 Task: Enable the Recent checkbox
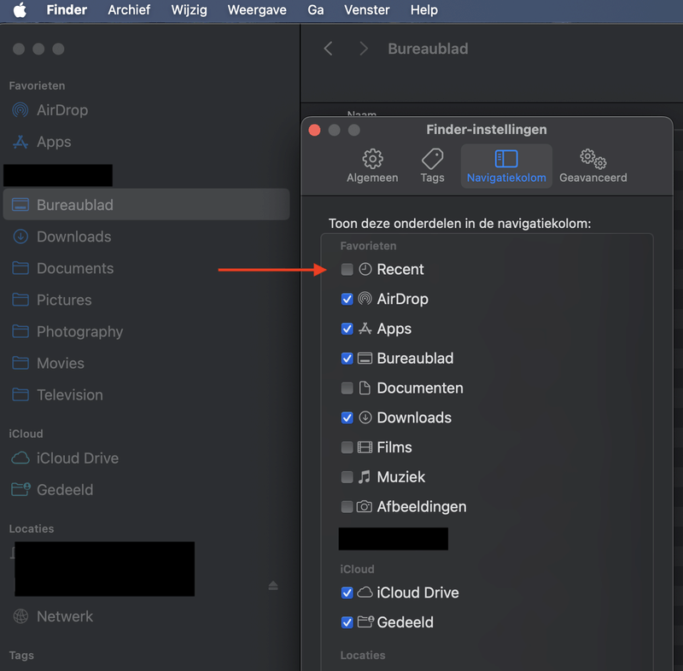coord(347,270)
